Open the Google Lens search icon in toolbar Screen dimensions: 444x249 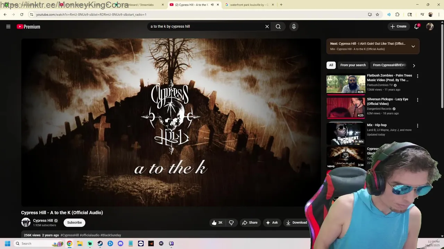[410, 15]
